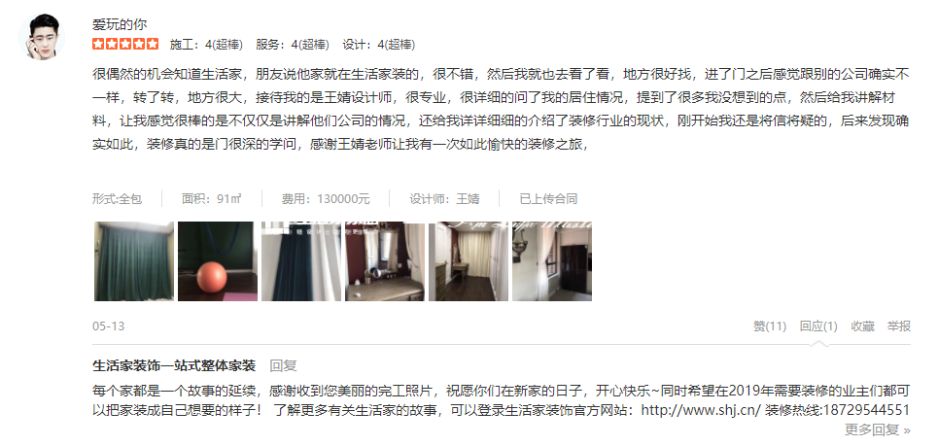View the dark blue curtain thumbnail
This screenshot has height=446, width=938.
[301, 261]
